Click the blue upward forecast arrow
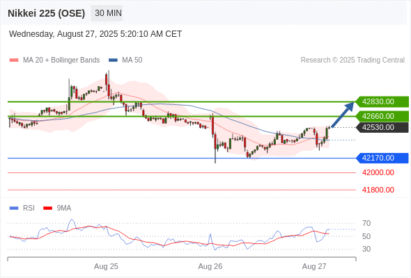The width and height of the screenshot is (411, 278). (343, 115)
